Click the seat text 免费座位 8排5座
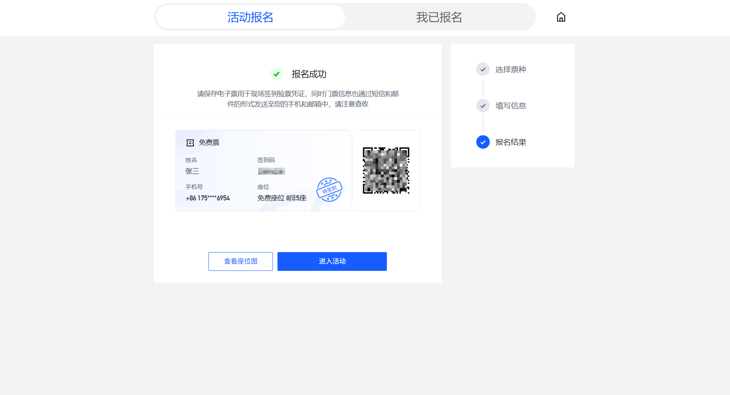730x395 pixels. click(x=282, y=198)
